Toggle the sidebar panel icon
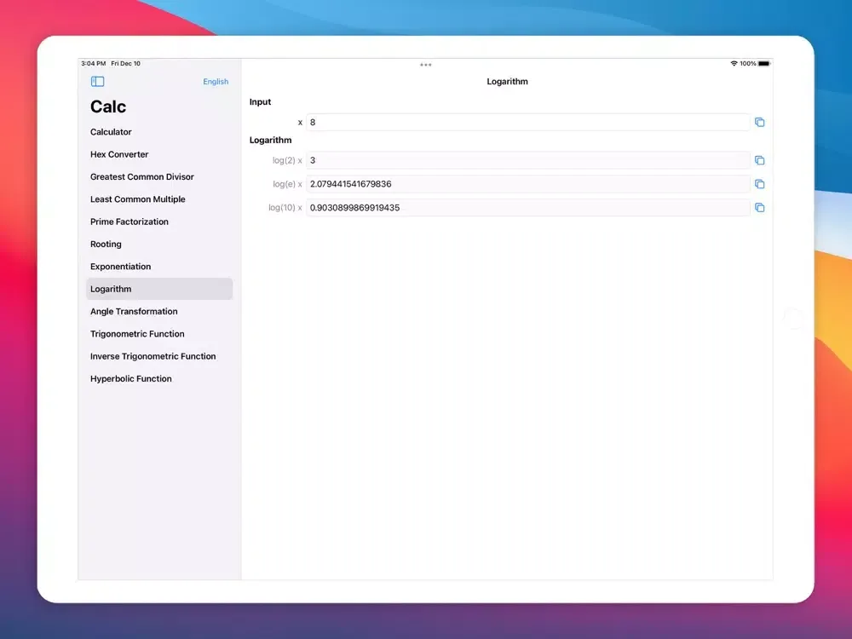Image resolution: width=852 pixels, height=639 pixels. click(98, 82)
